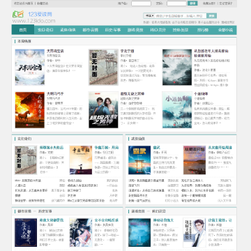Open the 排行榜 ranking tab

[x=203, y=30]
